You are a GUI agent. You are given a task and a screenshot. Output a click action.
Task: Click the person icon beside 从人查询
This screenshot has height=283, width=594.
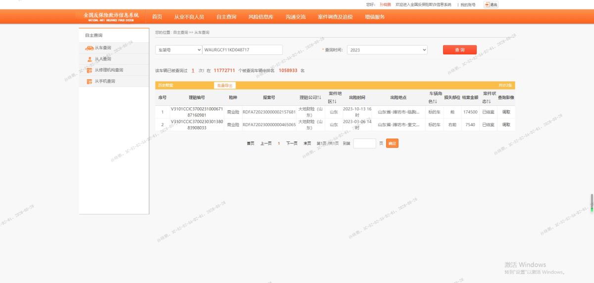pos(90,59)
